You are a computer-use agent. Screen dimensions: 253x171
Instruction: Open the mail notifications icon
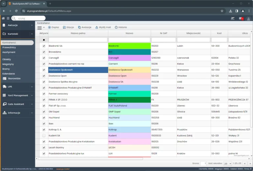(241, 18)
